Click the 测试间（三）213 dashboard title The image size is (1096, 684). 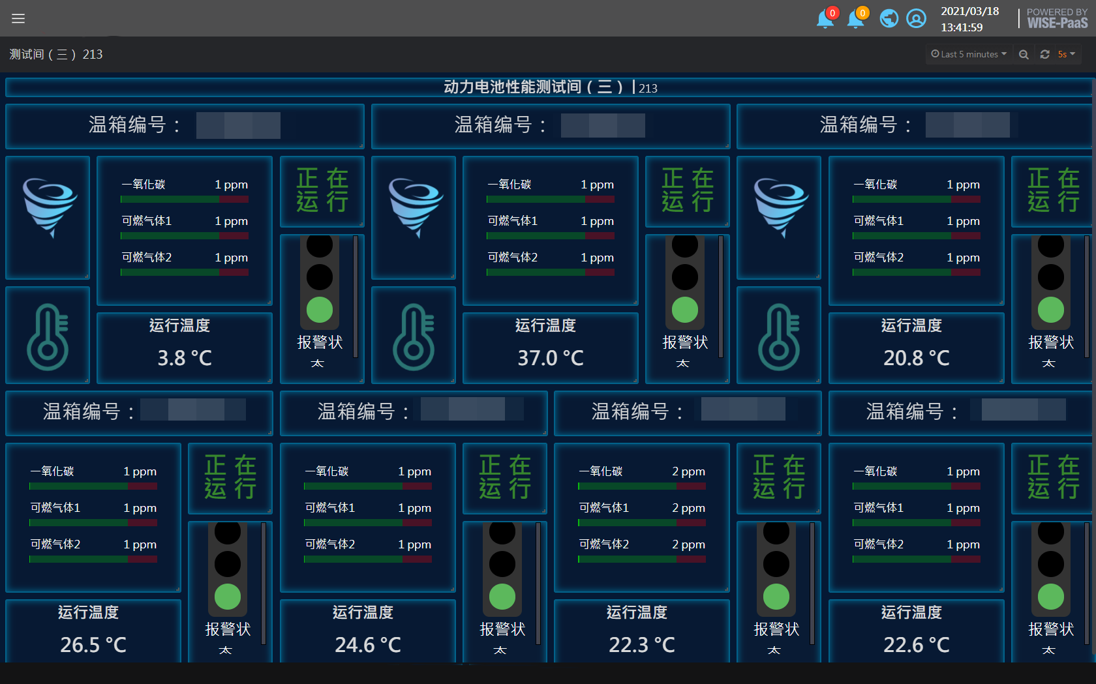[56, 54]
